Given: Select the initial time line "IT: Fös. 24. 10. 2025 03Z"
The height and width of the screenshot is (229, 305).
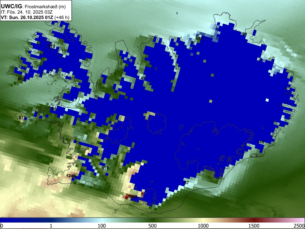Looking at the screenshot, I should (x=27, y=12).
